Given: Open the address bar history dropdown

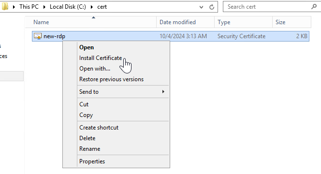Looking at the screenshot, I should pyautogui.click(x=201, y=7).
